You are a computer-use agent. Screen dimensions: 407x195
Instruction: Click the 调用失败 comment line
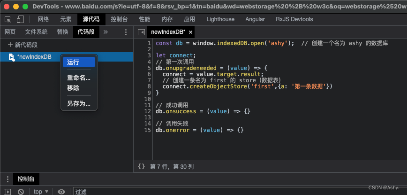coord(172,124)
